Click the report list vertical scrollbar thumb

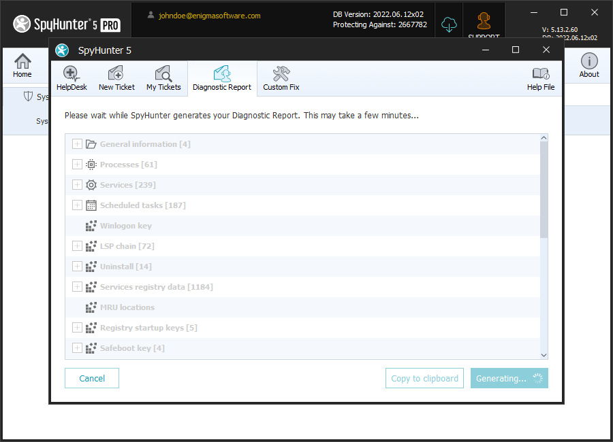click(544, 190)
